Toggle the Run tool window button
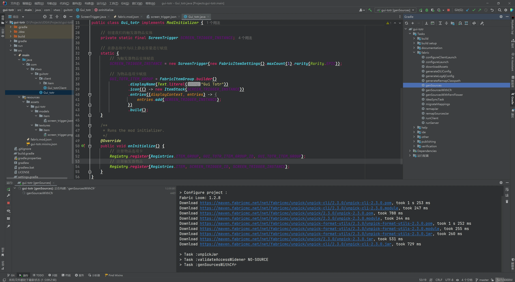 23,275
